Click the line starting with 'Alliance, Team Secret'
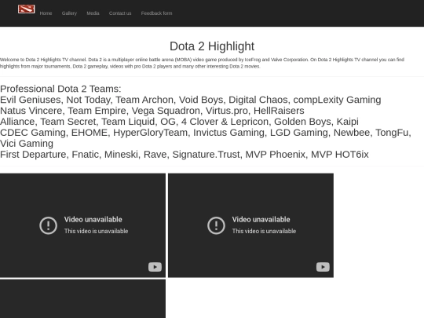 [179, 122]
